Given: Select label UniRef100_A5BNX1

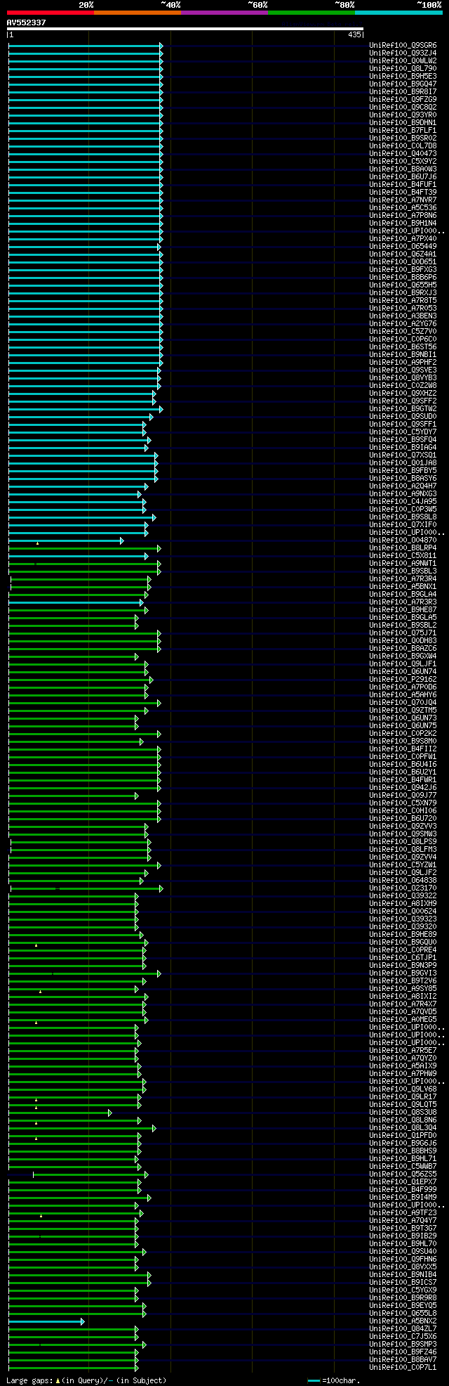Looking at the screenshot, I should pyautogui.click(x=403, y=586).
